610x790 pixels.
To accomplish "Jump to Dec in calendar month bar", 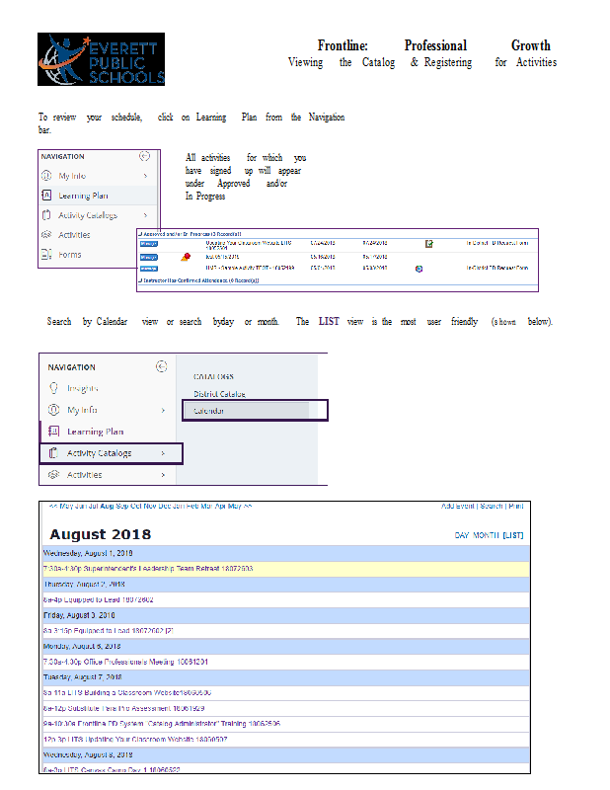I will (x=165, y=506).
